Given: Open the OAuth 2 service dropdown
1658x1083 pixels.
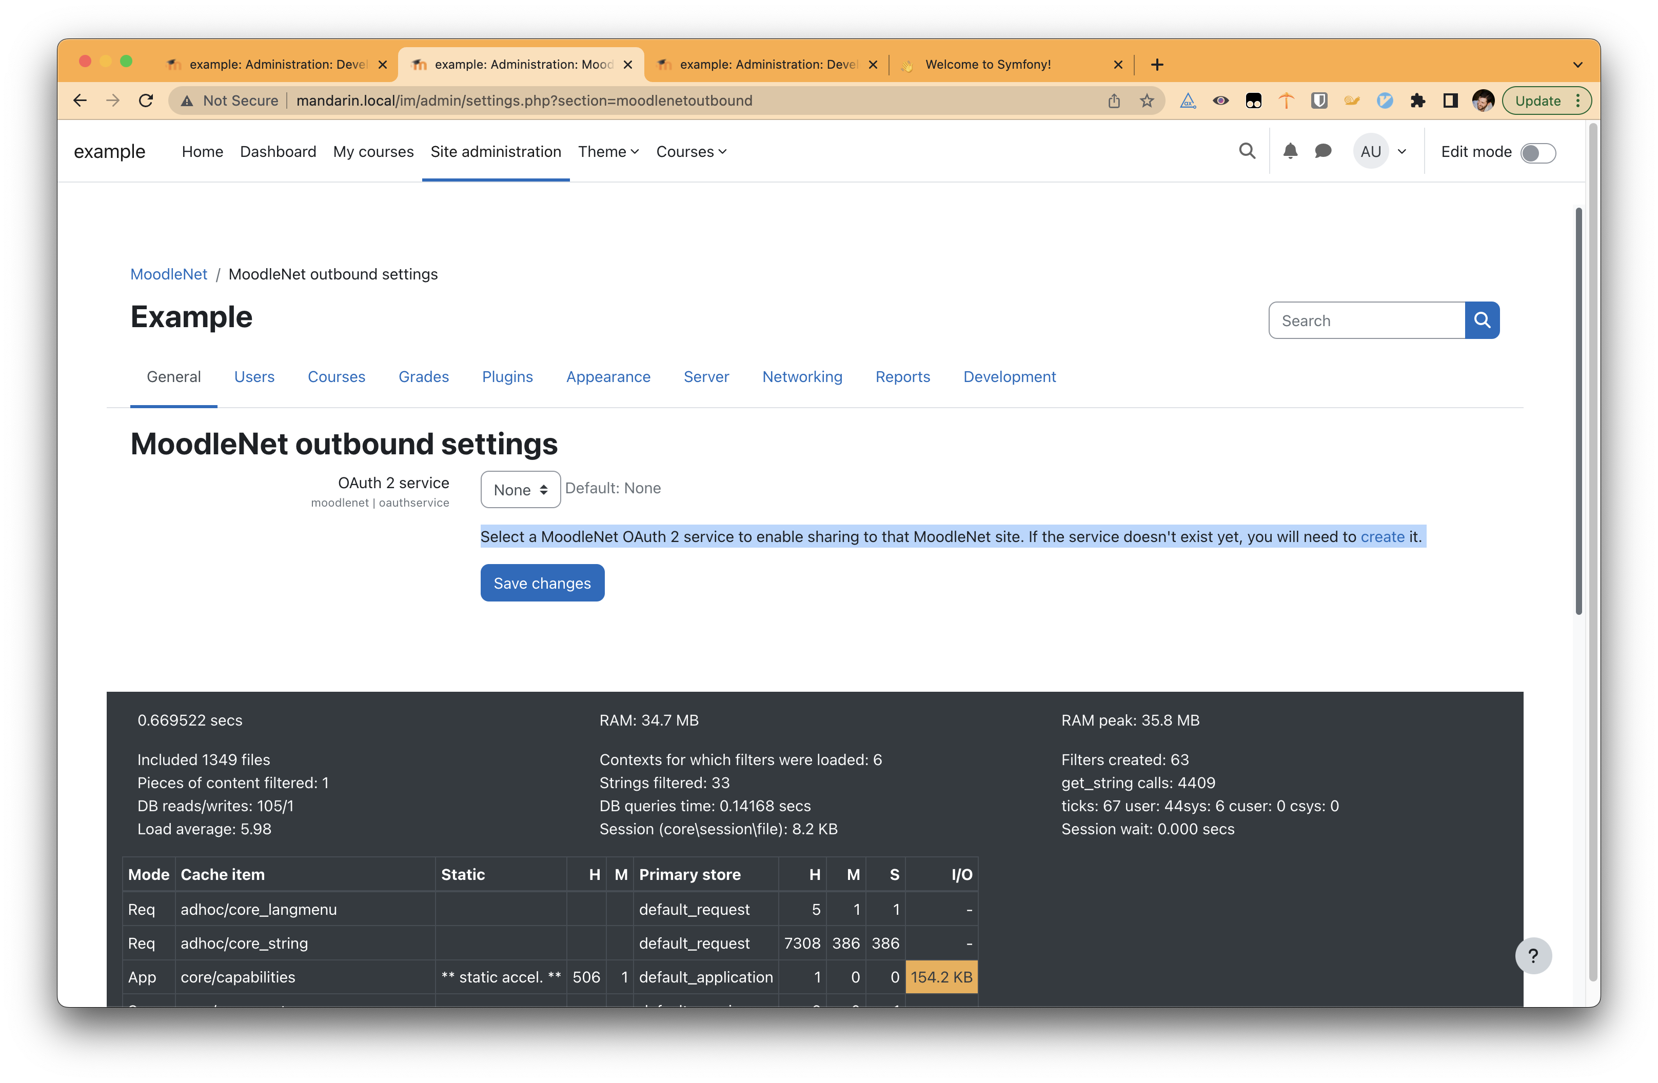Looking at the screenshot, I should (x=520, y=490).
